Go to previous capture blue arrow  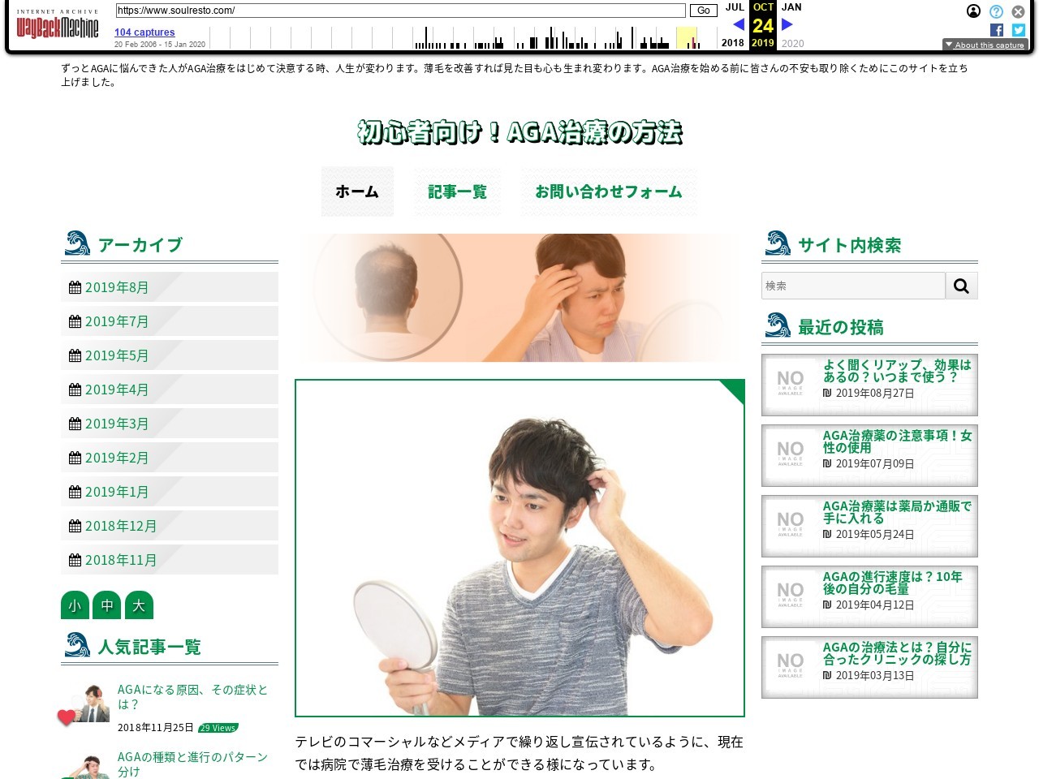point(739,24)
